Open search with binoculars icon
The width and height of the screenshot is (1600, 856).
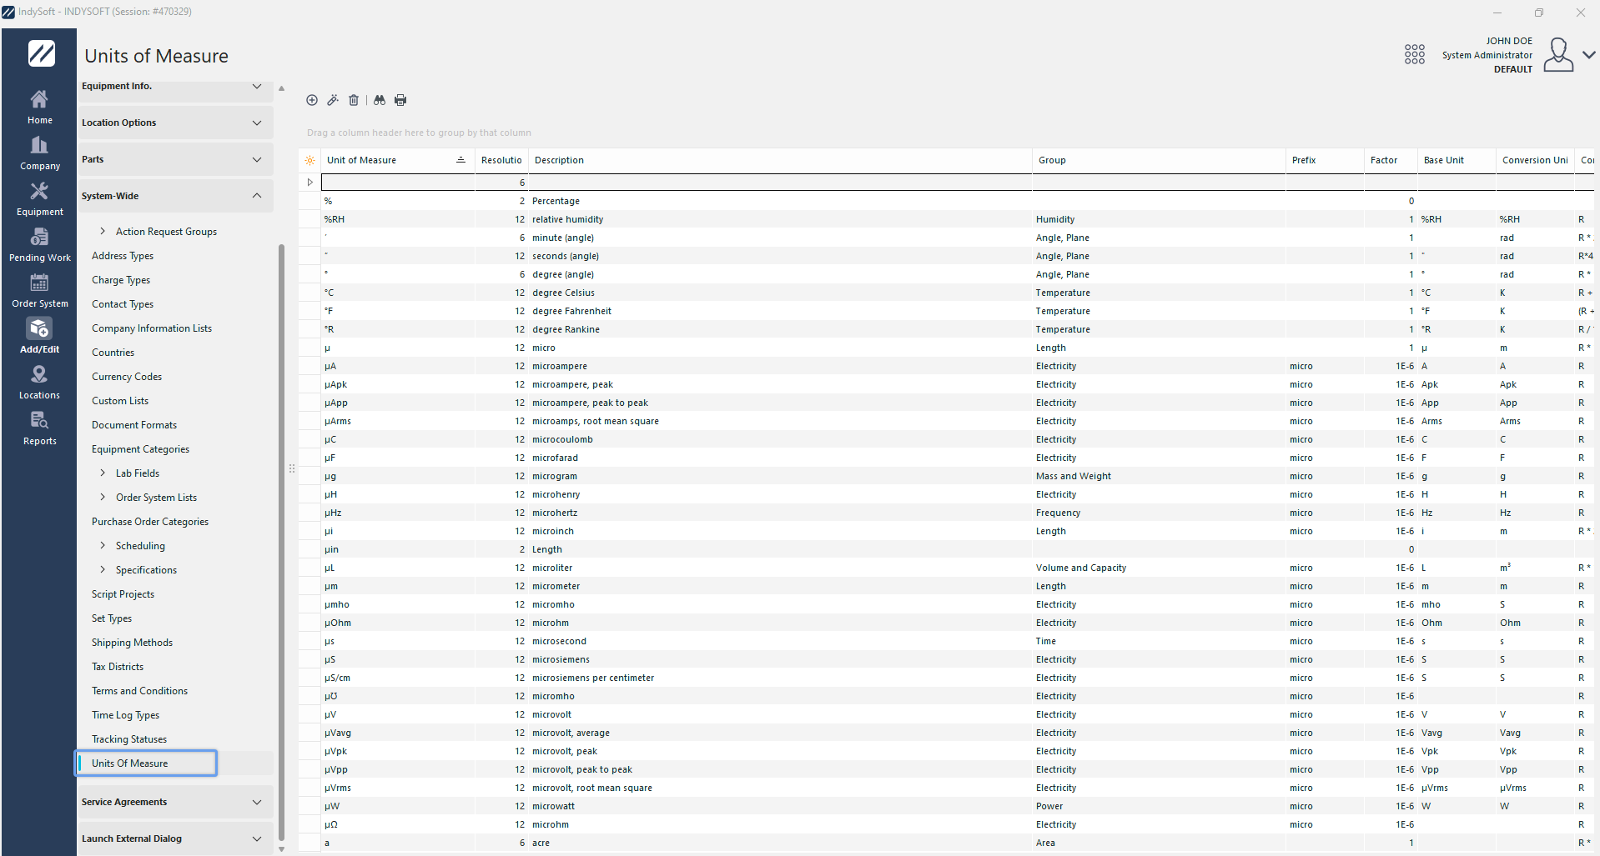pyautogui.click(x=380, y=100)
